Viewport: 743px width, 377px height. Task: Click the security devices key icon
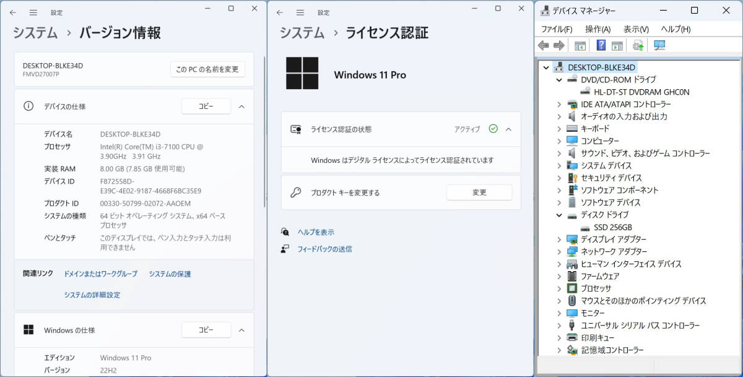click(572, 178)
